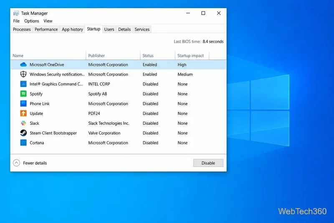Select the Startup tab
334x223 pixels.
coord(94,29)
